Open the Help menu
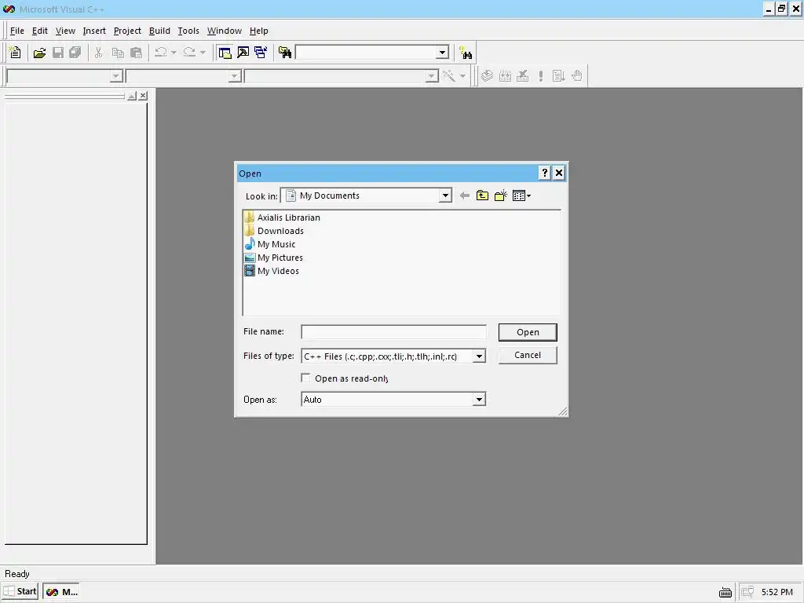Viewport: 804px width, 603px height. point(258,31)
